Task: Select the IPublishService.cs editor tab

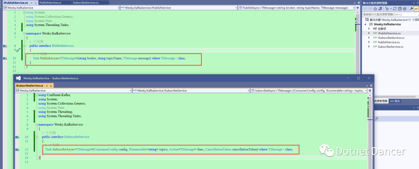Action: (16, 3)
